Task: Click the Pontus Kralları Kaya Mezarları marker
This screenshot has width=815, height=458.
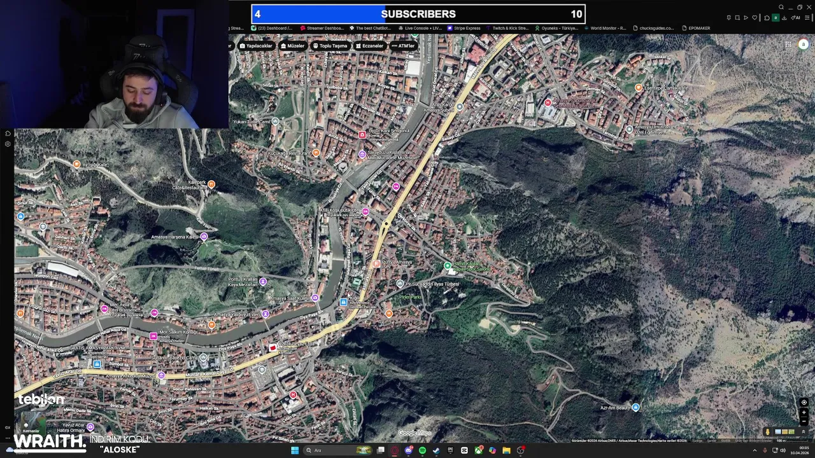Action: [263, 281]
